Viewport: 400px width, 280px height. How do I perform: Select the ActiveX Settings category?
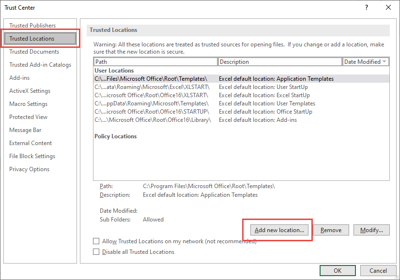click(30, 91)
